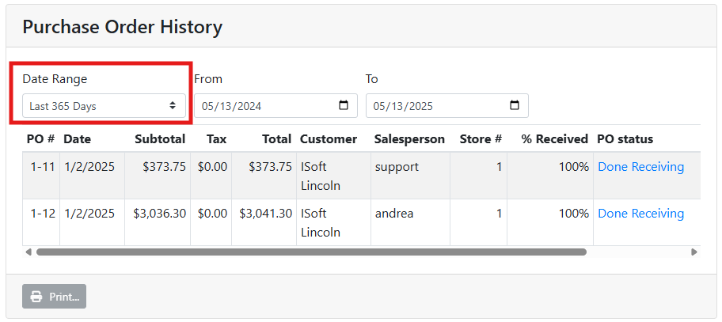Click the Customer column header
722x322 pixels.
[x=328, y=139]
